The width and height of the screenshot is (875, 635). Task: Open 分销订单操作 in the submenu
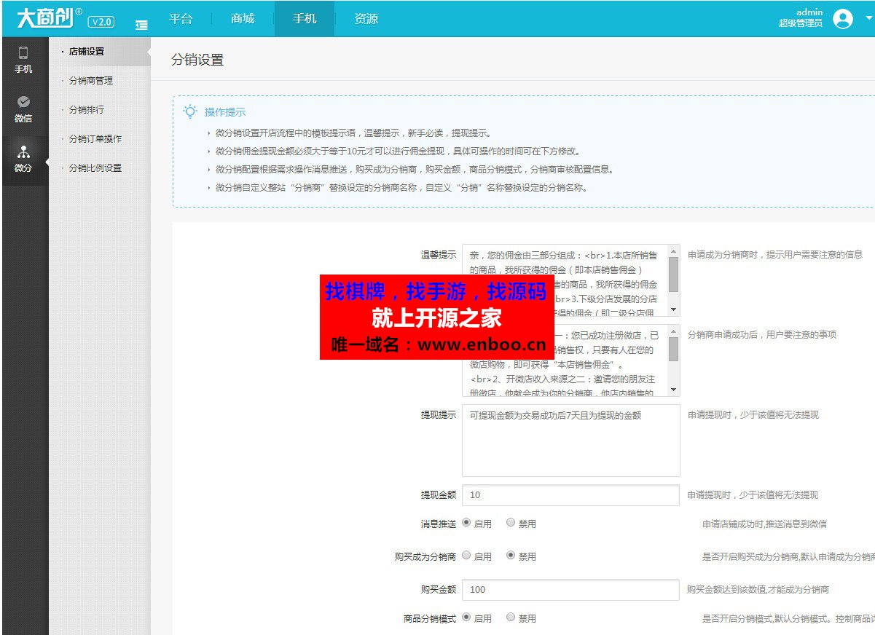point(95,139)
